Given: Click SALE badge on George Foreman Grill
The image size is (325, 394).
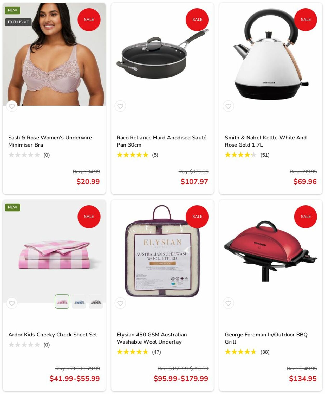Looking at the screenshot, I should pos(305,217).
